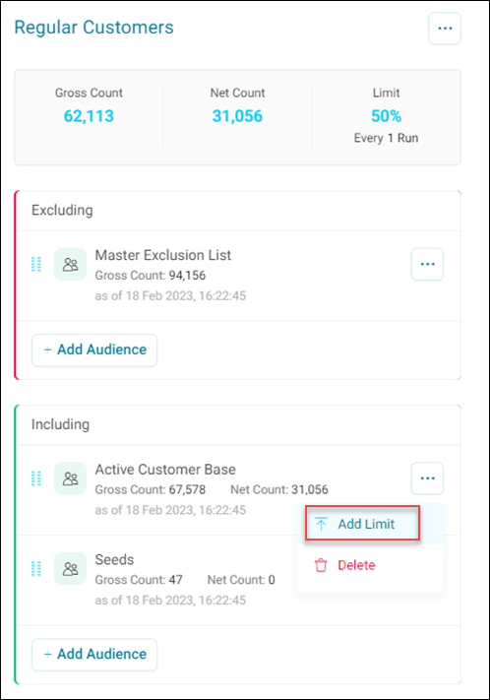The width and height of the screenshot is (490, 700).
Task: Select Add Limit from the context menu
Action: (x=362, y=524)
